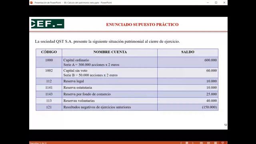Click the 'Capital sin voto' text

(75, 70)
